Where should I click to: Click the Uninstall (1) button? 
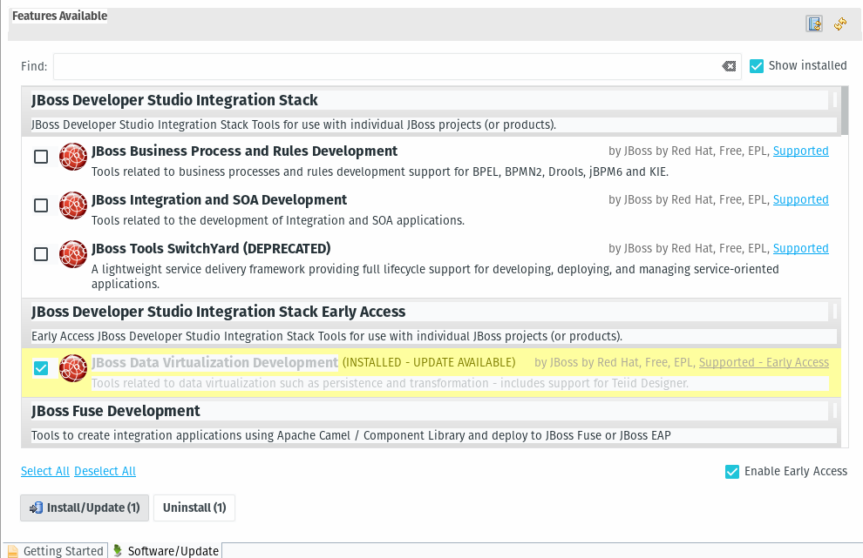[x=194, y=508]
